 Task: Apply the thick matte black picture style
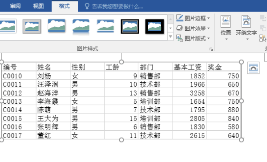click(154, 26)
